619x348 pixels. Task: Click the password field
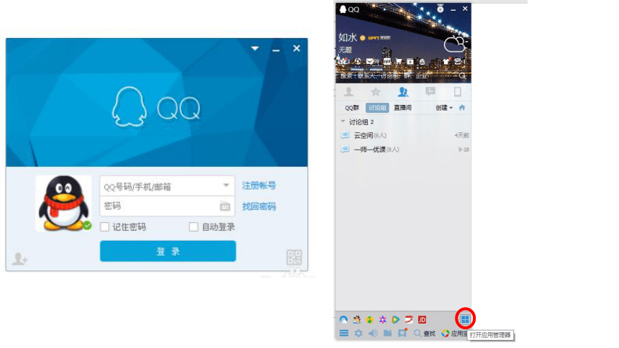(168, 206)
